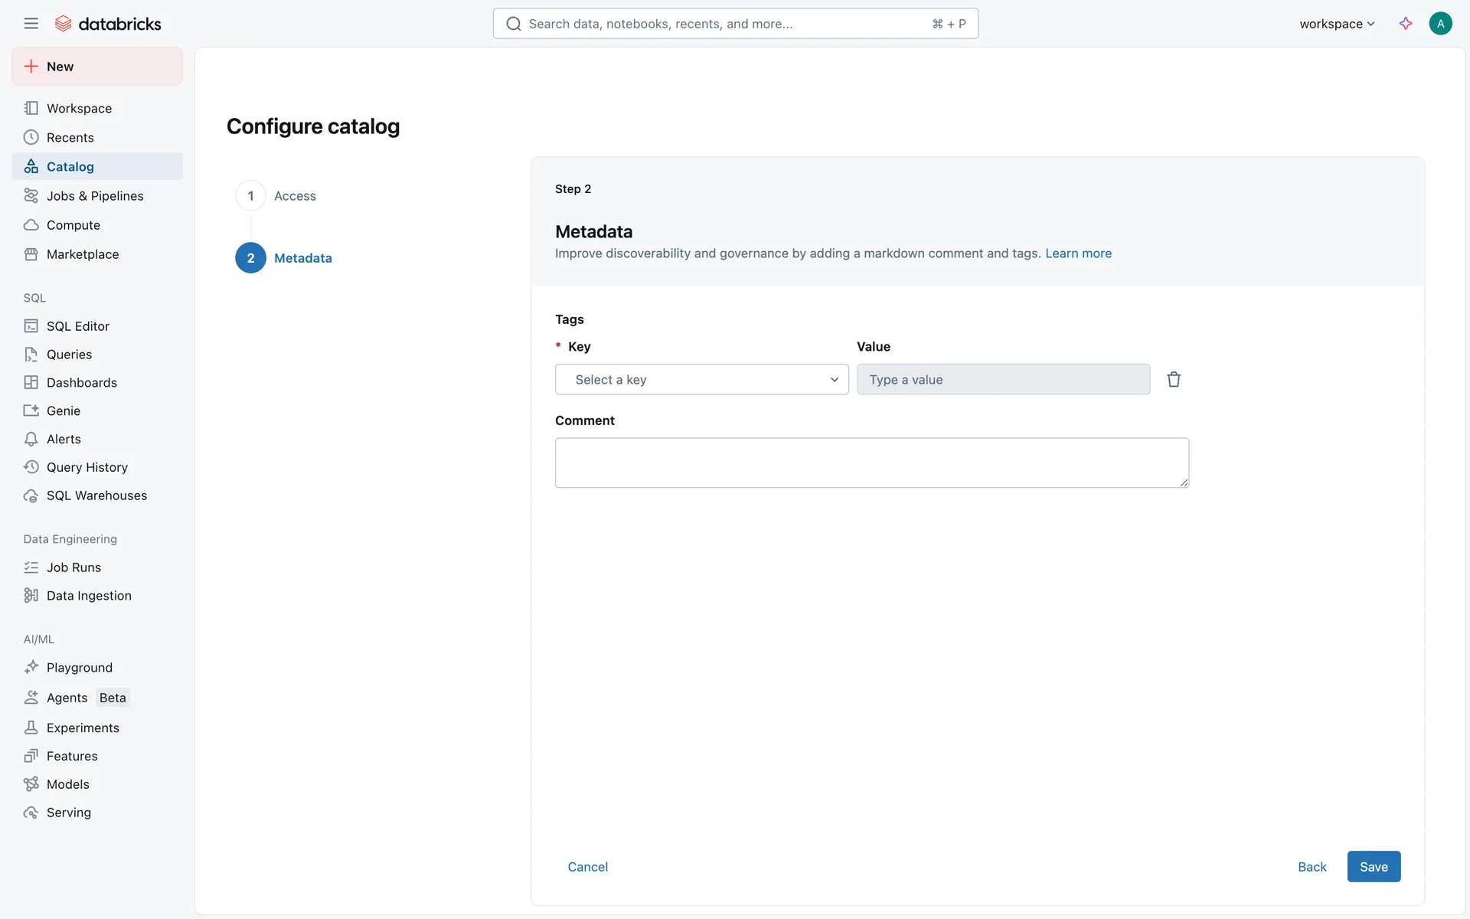Select the Metadata step

tap(302, 258)
